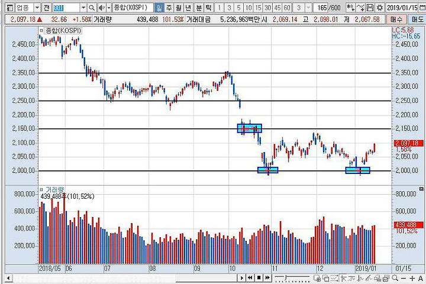426x284 pixels.
Task: Click the zoom slider handle in bottom bar
Action: pos(285,277)
